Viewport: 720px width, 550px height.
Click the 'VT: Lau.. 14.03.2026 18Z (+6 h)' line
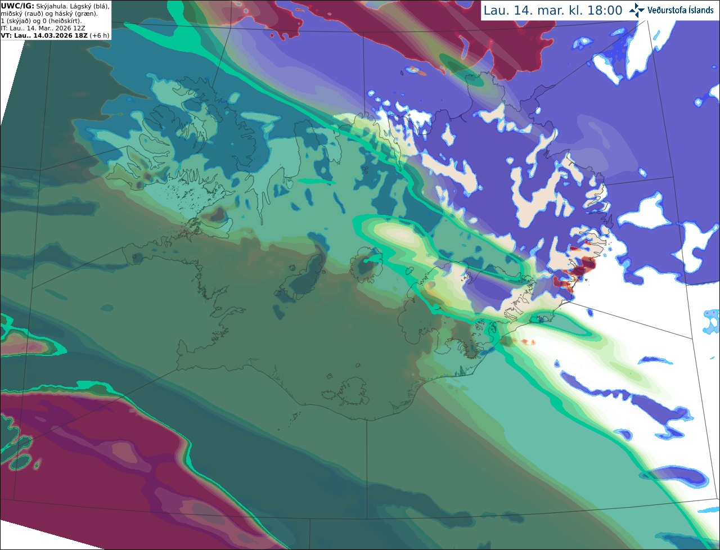[x=55, y=35]
